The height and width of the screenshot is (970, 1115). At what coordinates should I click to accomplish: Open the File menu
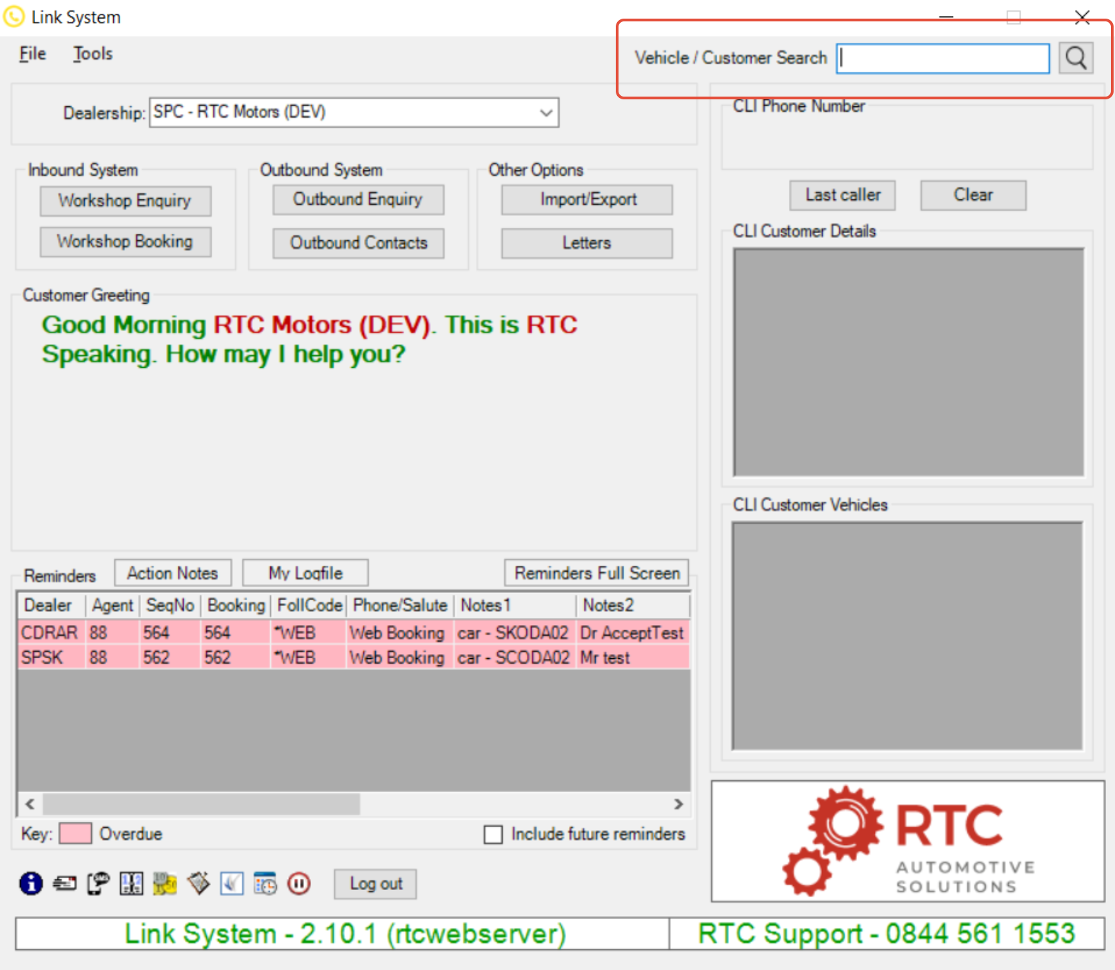pos(32,54)
